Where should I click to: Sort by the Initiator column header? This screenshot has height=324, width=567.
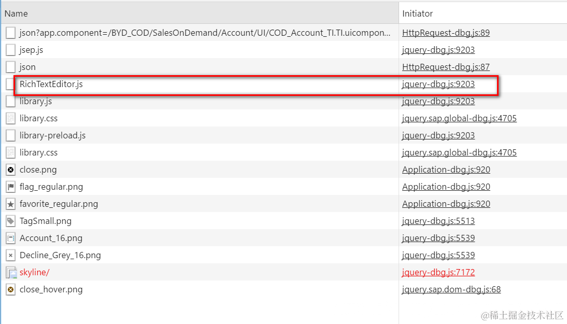(483, 13)
